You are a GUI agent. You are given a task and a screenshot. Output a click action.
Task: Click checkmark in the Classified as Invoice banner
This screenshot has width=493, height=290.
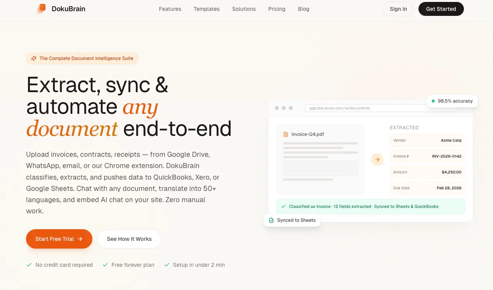click(283, 206)
